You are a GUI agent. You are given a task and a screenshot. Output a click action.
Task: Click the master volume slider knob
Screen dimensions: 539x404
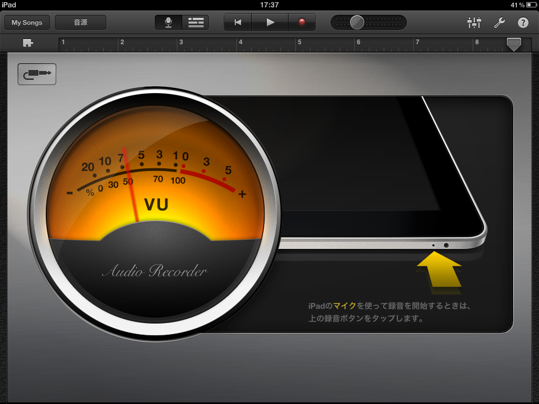357,23
